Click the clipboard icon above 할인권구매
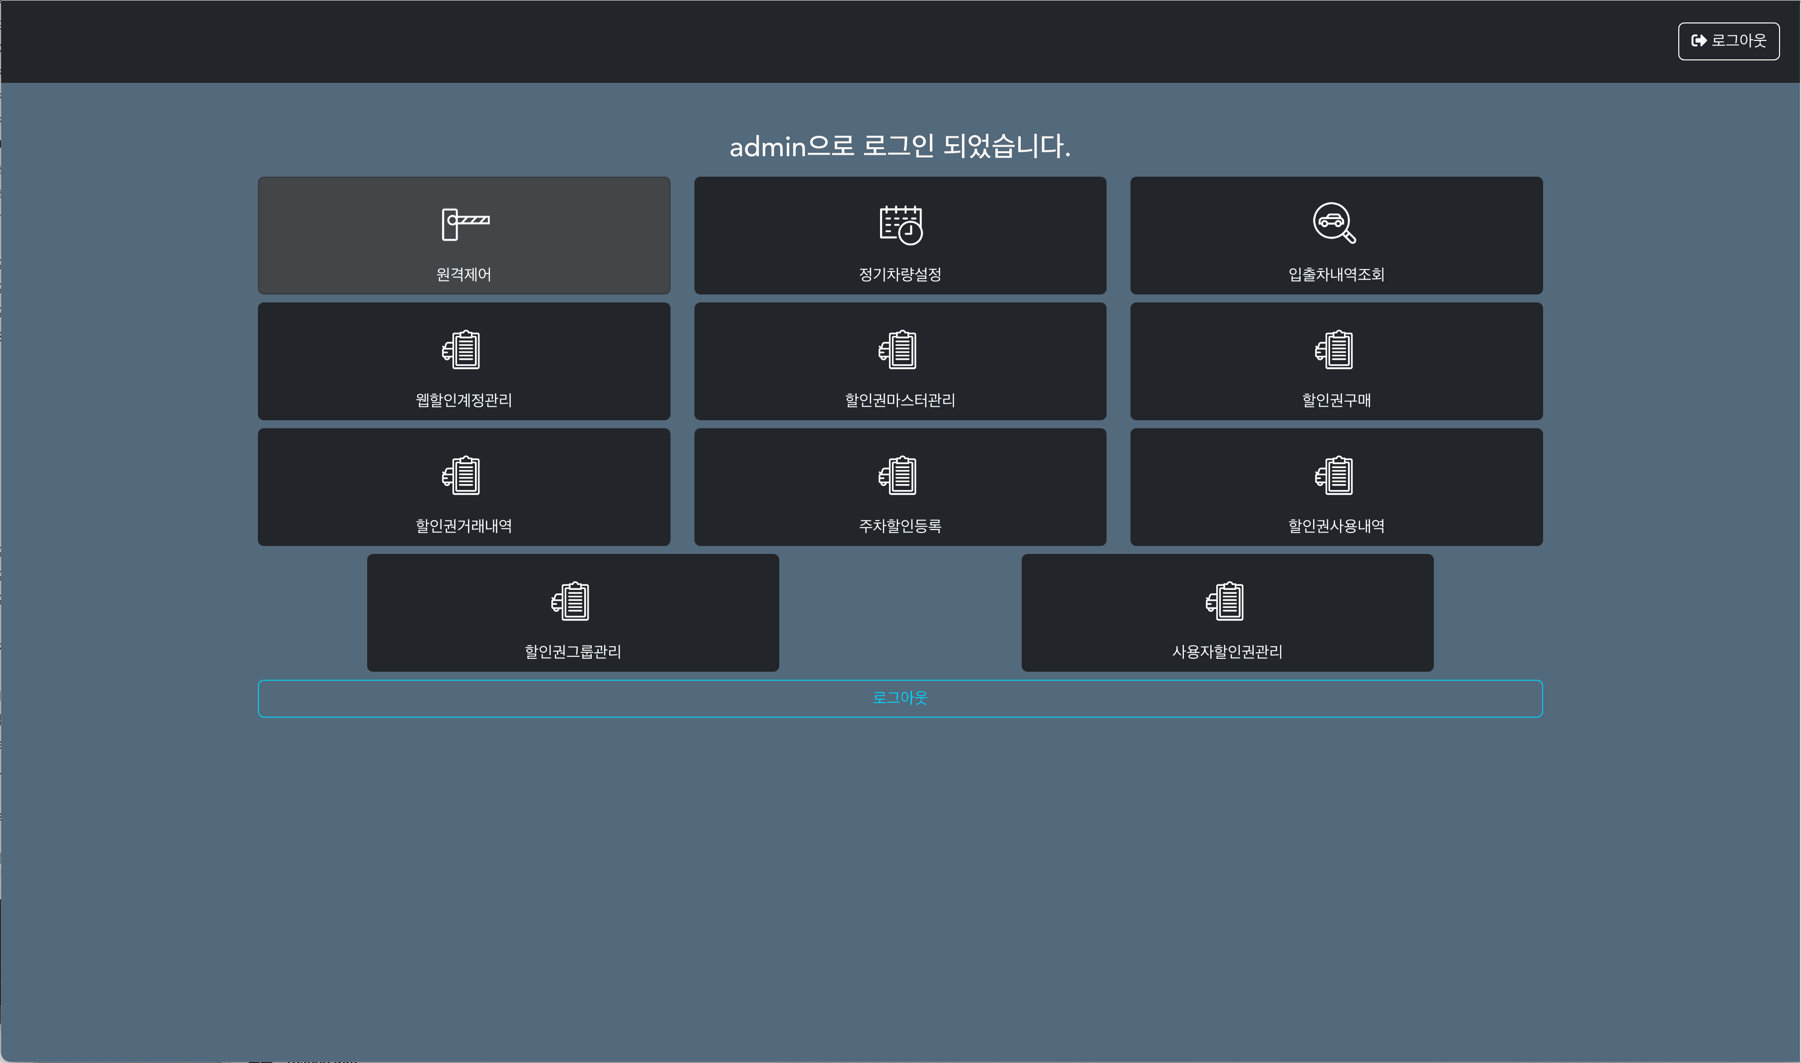The image size is (1801, 1063). tap(1334, 349)
